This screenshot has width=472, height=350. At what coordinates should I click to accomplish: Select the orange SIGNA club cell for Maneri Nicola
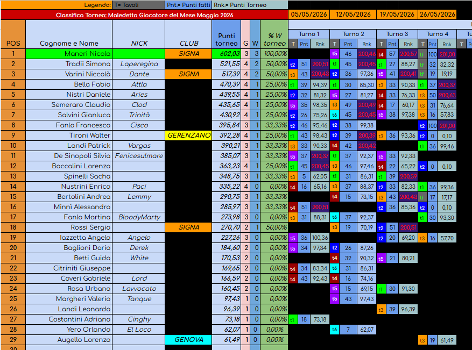(188, 54)
